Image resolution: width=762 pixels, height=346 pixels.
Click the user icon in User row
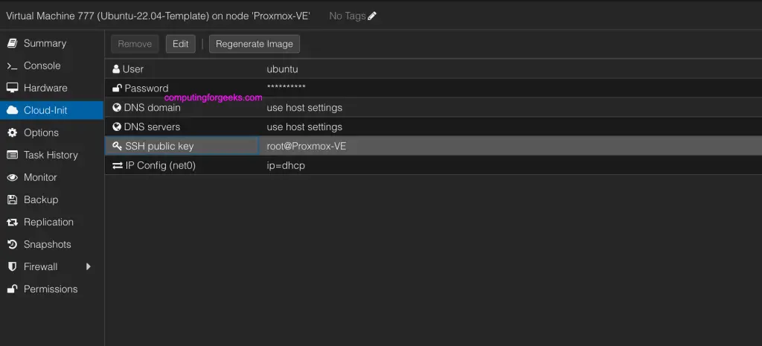pos(116,69)
